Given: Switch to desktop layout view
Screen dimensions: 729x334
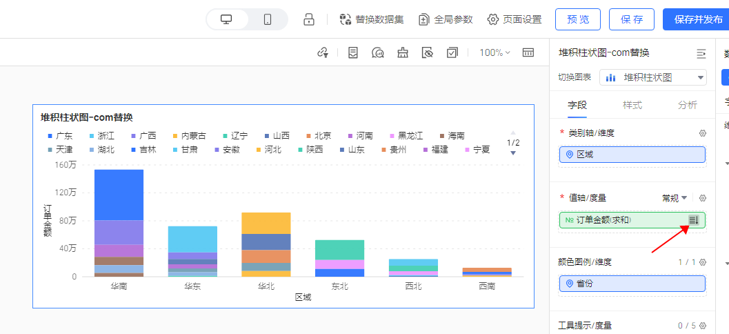Looking at the screenshot, I should pos(226,19).
